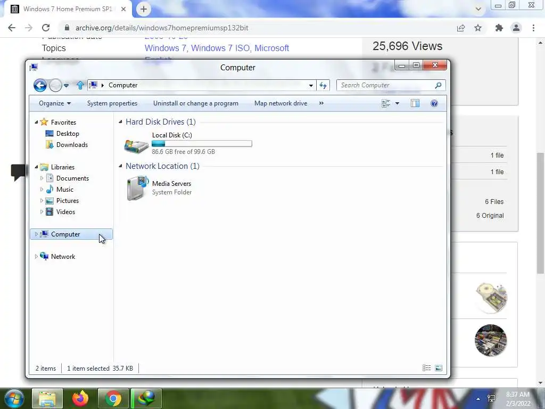Click System properties in toolbar
The image size is (545, 409).
[x=112, y=103]
